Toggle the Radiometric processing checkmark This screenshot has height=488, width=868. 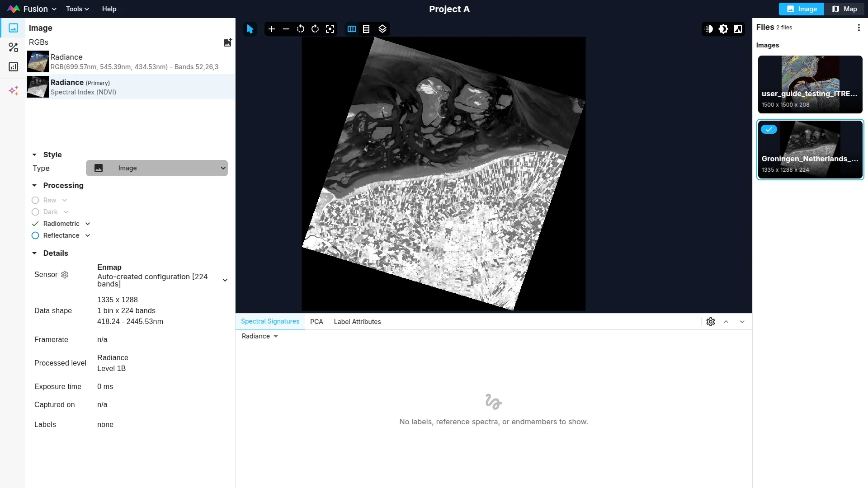pyautogui.click(x=35, y=224)
